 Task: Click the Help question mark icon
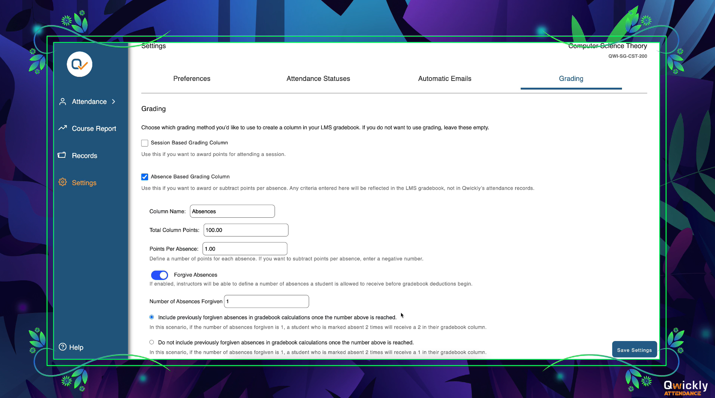point(63,347)
